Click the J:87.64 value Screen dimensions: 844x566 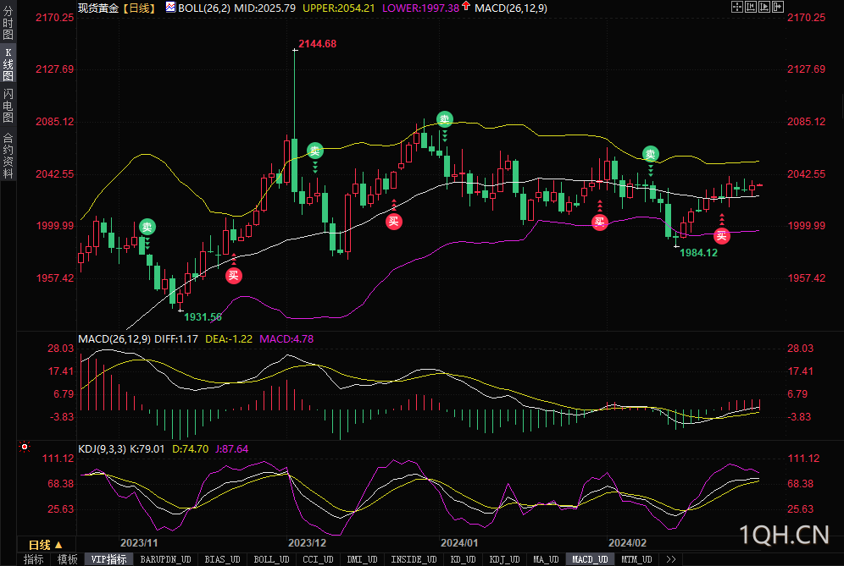pos(232,448)
